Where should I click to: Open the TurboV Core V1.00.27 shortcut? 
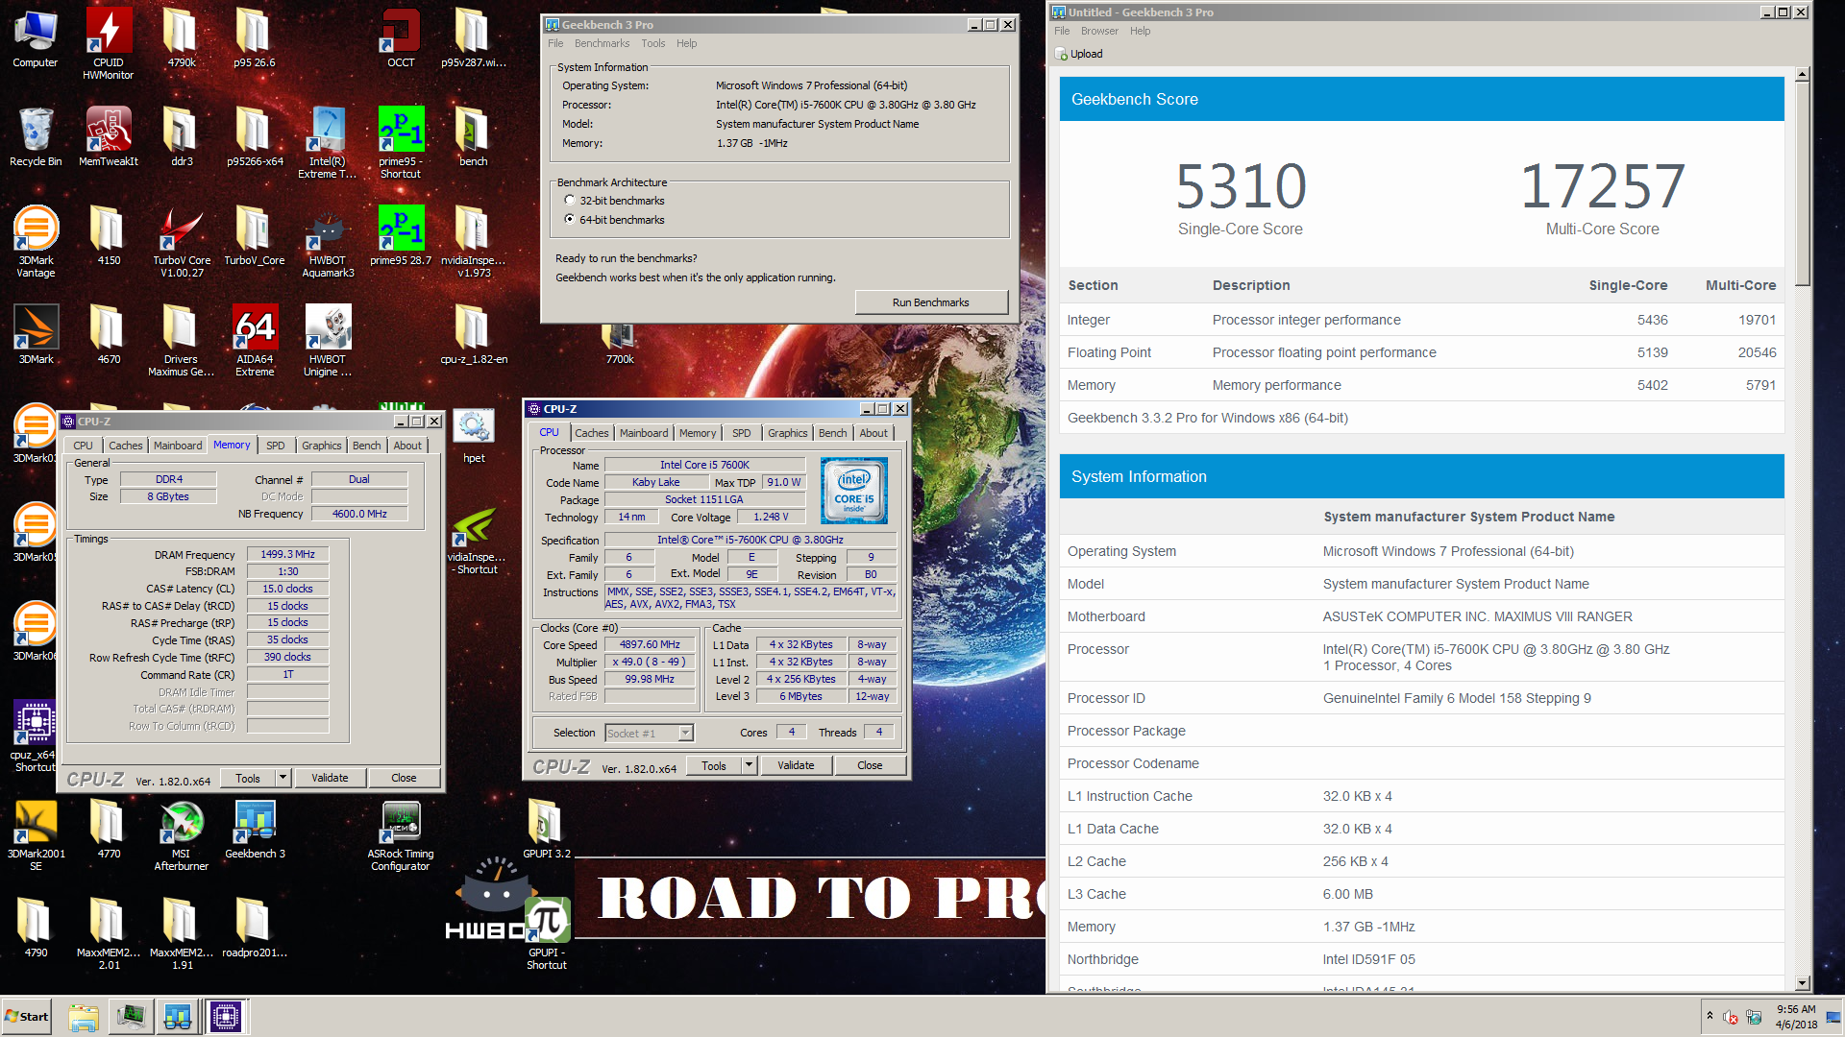pyautogui.click(x=182, y=241)
